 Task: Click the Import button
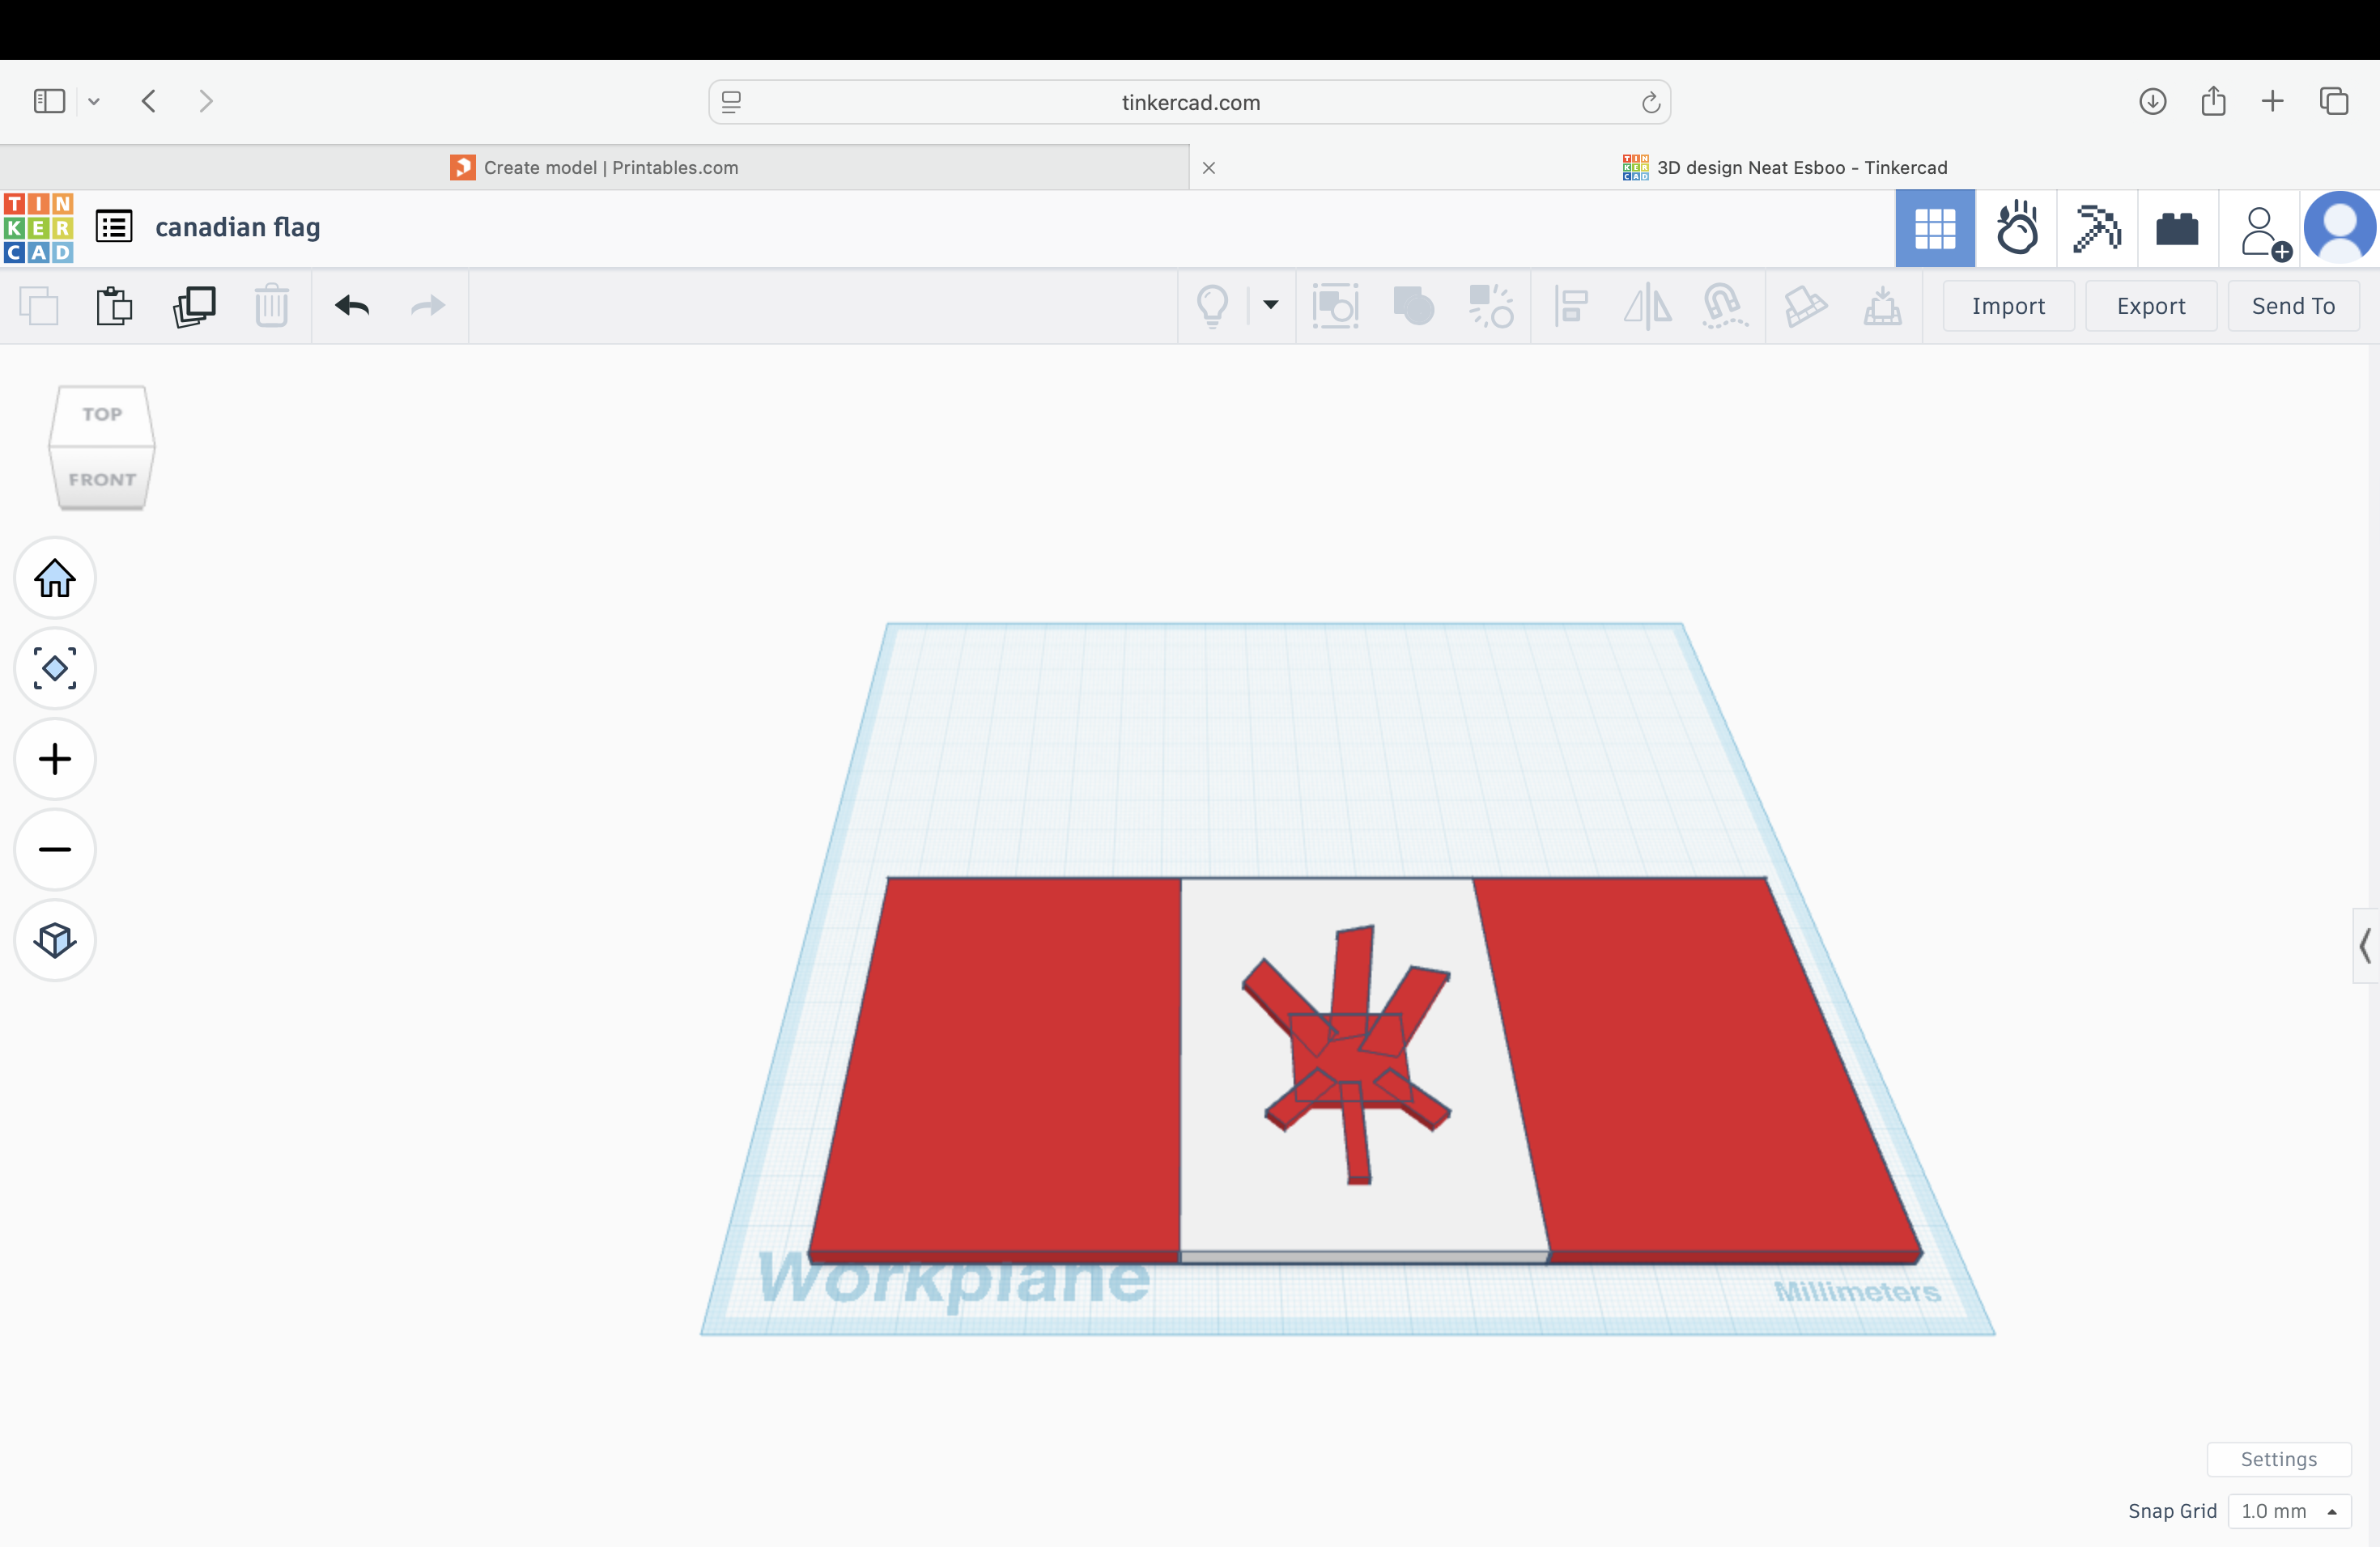click(2008, 306)
